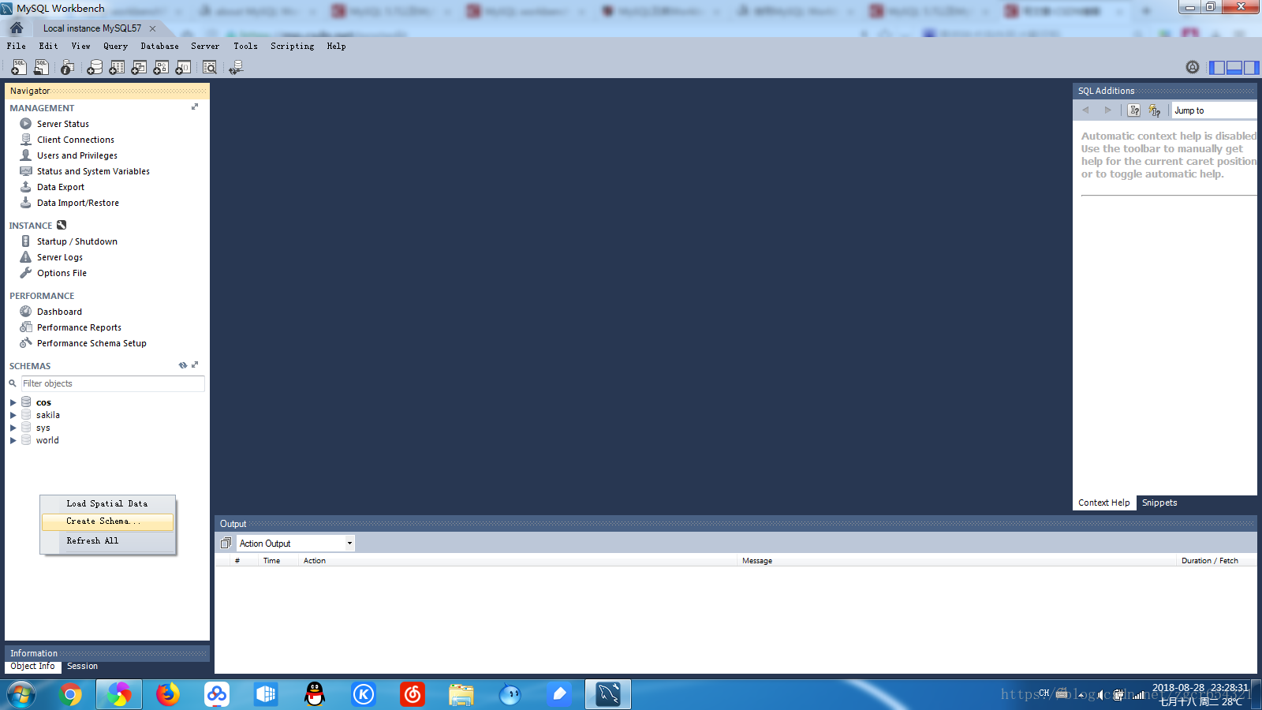This screenshot has width=1262, height=710.
Task: Toggle automatic context help icon
Action: 1155,110
